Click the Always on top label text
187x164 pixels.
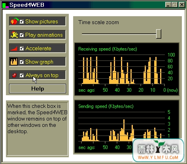42,75
